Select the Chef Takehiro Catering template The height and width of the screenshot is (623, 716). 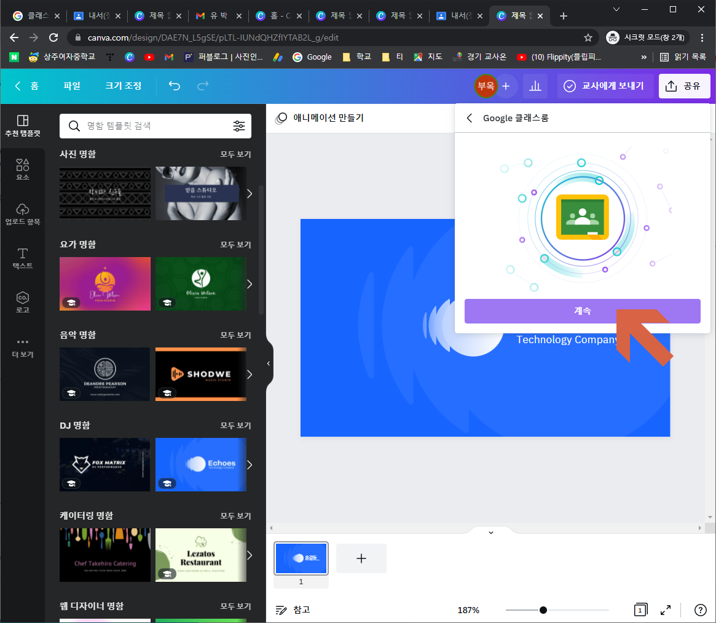[x=104, y=555]
